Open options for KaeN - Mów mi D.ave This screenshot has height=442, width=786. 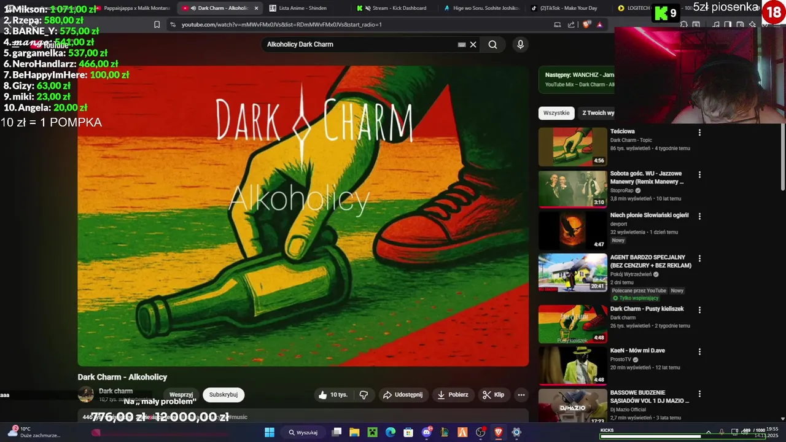pyautogui.click(x=699, y=352)
